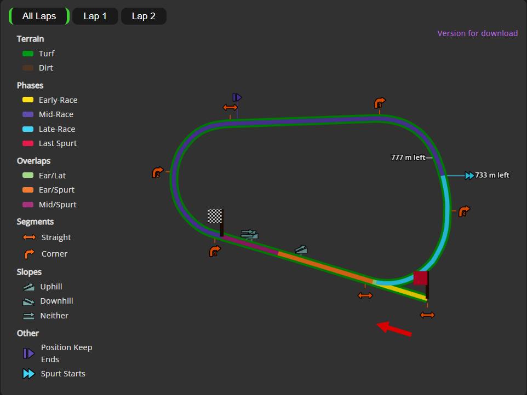This screenshot has width=527, height=395.
Task: Select the corner 4 marker on the track
Action: click(464, 211)
